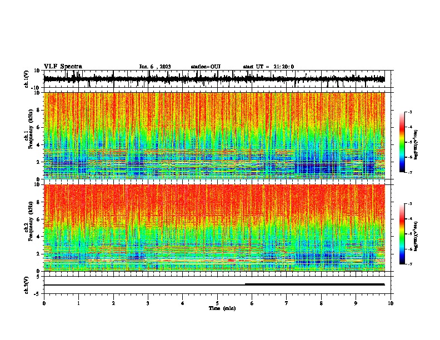440x340 pixels.
Task: Click the ch.1 spectrogram plot
Action: point(214,136)
